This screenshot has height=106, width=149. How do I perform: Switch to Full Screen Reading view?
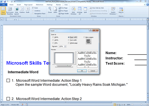(x=10, y=11)
